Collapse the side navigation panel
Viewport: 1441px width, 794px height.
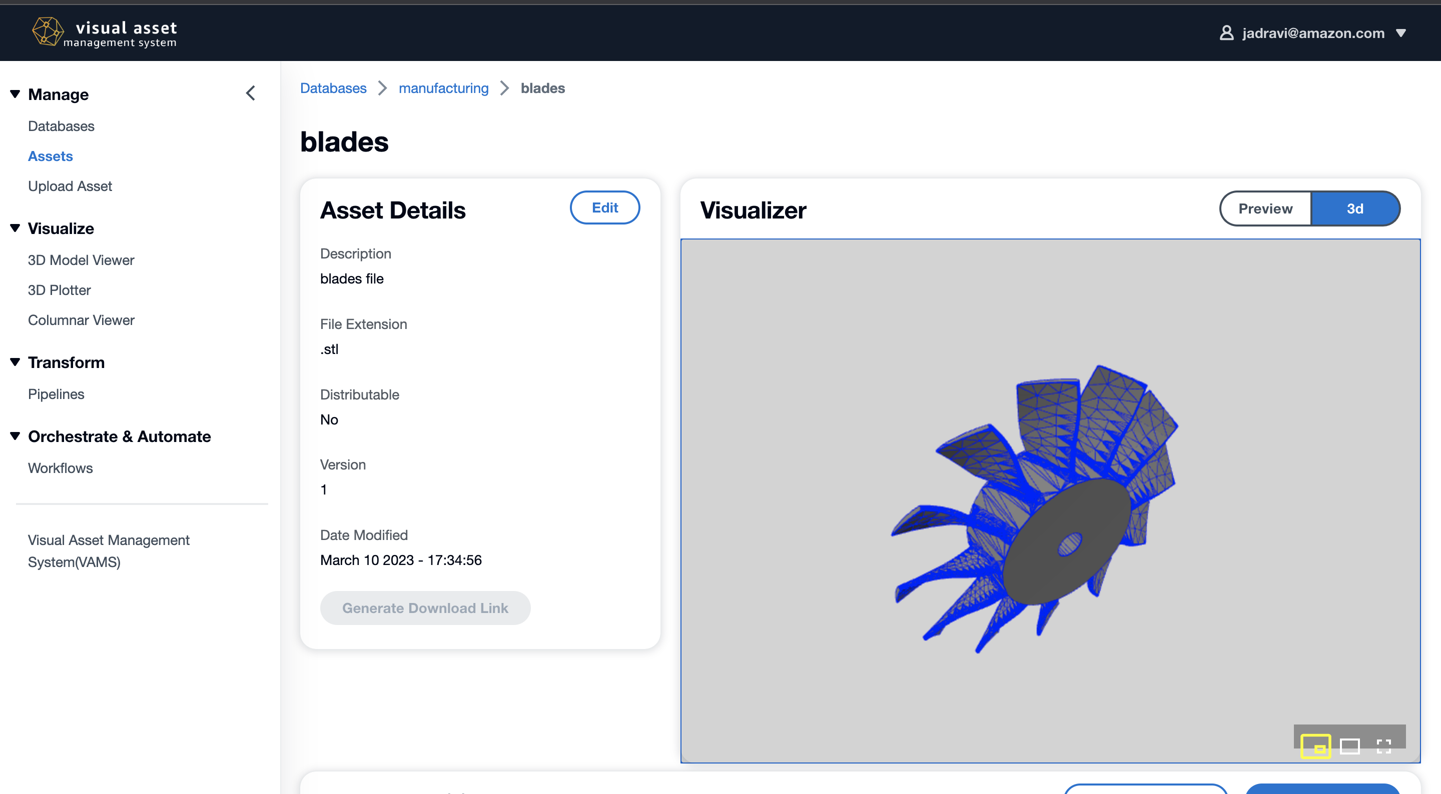click(251, 93)
